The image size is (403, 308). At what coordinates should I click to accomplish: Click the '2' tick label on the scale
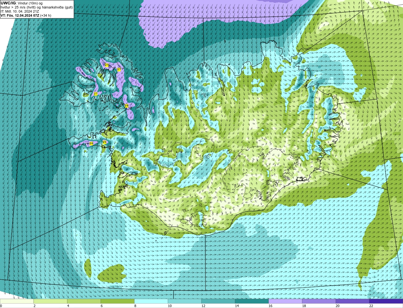coord(35,306)
